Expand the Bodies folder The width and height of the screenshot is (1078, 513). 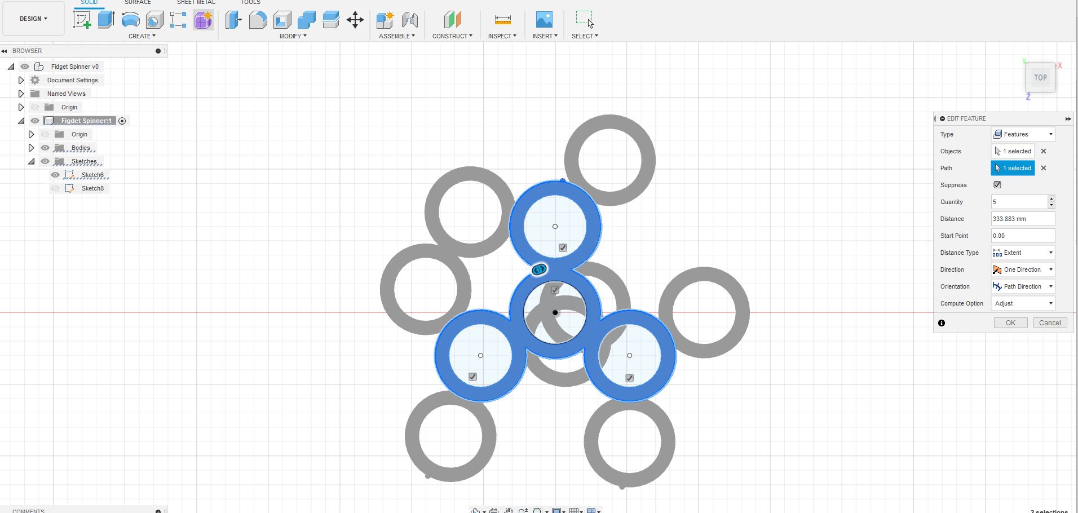[31, 148]
